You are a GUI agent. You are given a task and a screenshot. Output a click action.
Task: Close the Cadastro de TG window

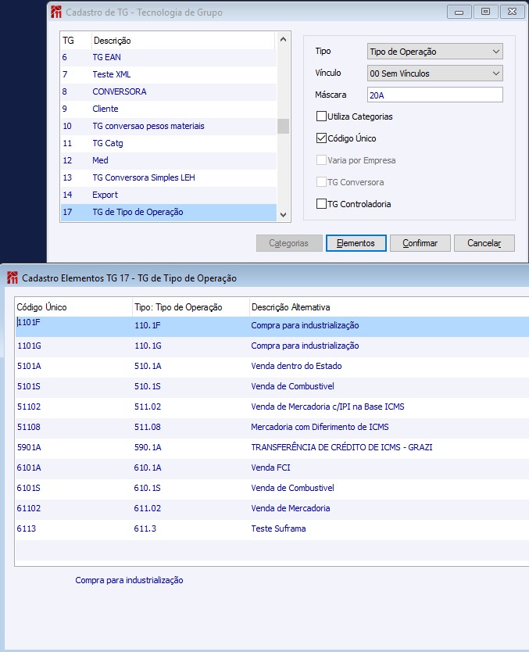coord(512,12)
